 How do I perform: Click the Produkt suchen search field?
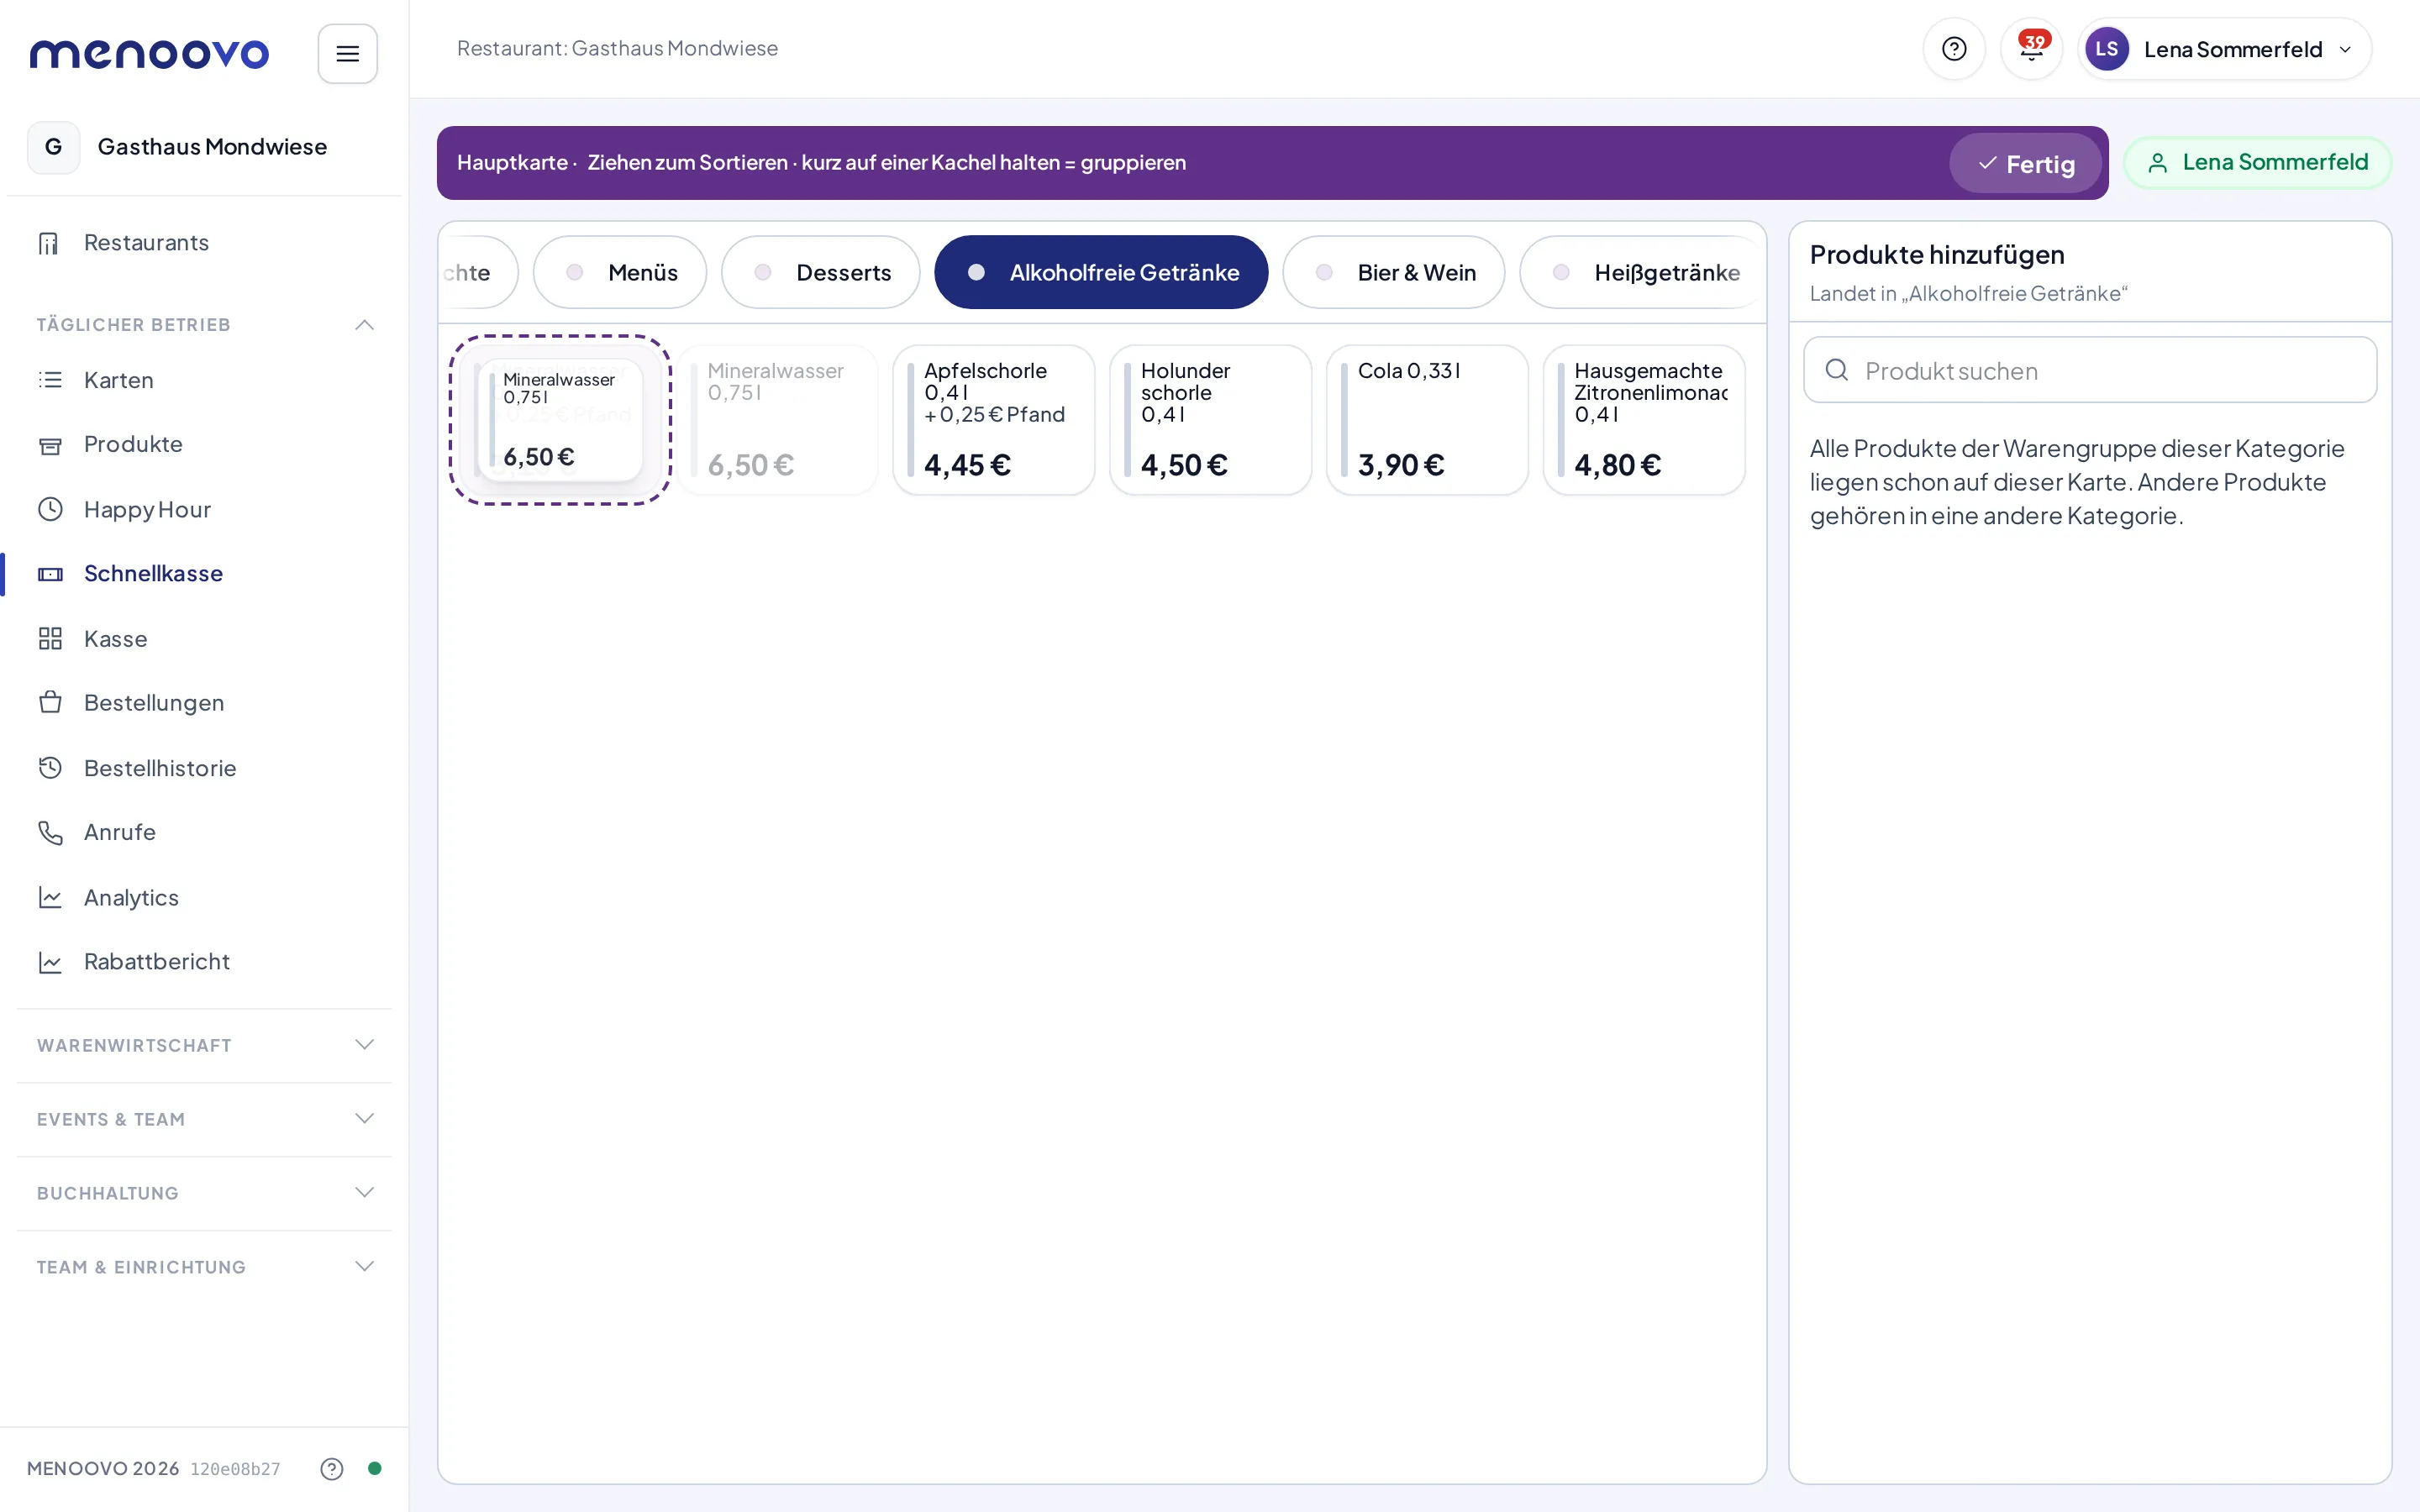[x=2090, y=370]
